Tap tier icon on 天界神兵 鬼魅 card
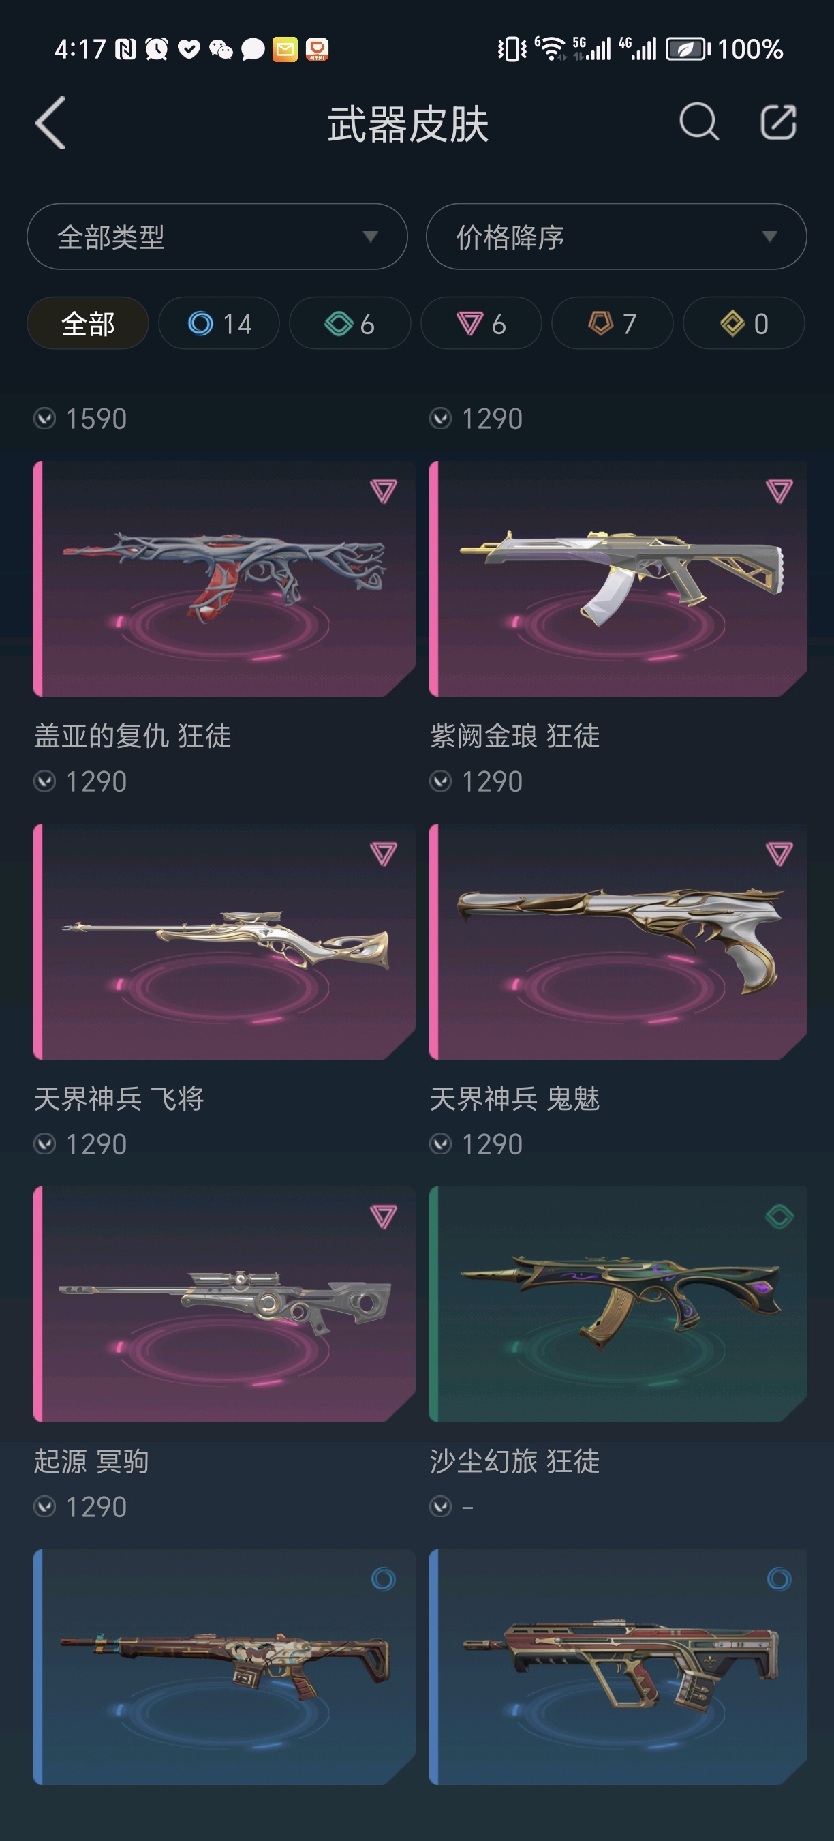The image size is (834, 1841). (x=779, y=853)
